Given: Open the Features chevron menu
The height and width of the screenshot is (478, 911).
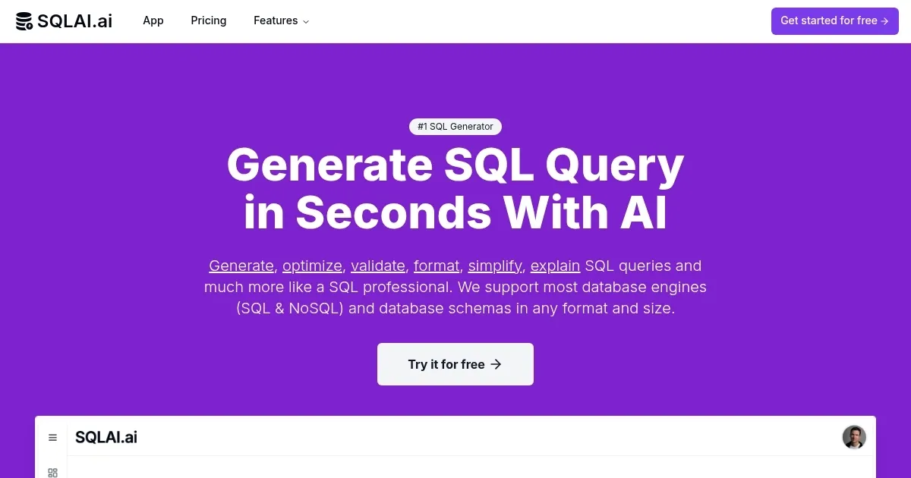Looking at the screenshot, I should 305,22.
